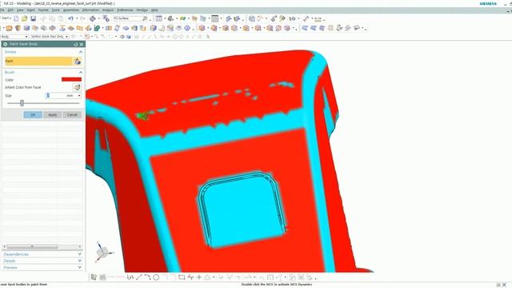Close the Paint Facet Body dialog
Viewport: 512px width, 288px height.
pyautogui.click(x=82, y=44)
